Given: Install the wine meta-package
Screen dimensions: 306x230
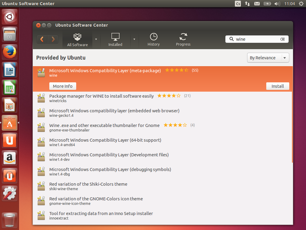Looking at the screenshot, I should pyautogui.click(x=277, y=86).
